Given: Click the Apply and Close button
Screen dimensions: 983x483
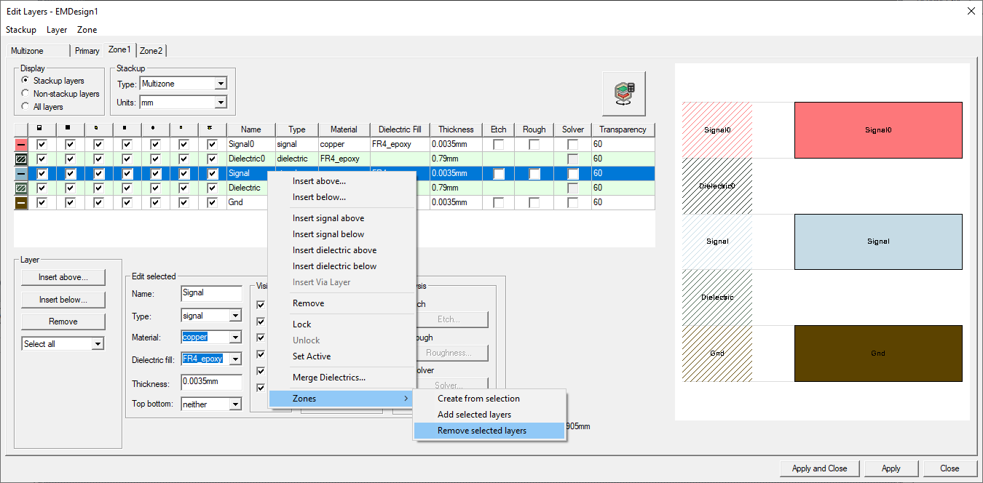Looking at the screenshot, I should pos(819,468).
